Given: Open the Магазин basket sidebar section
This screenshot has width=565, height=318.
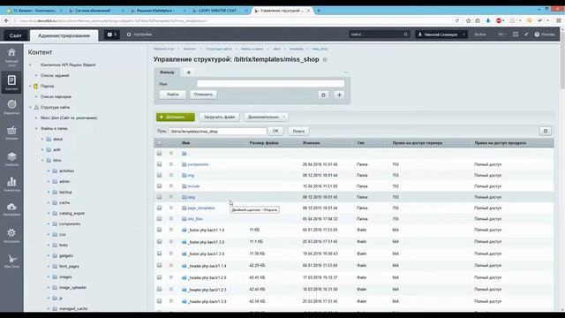Looking at the screenshot, I should tap(11, 132).
